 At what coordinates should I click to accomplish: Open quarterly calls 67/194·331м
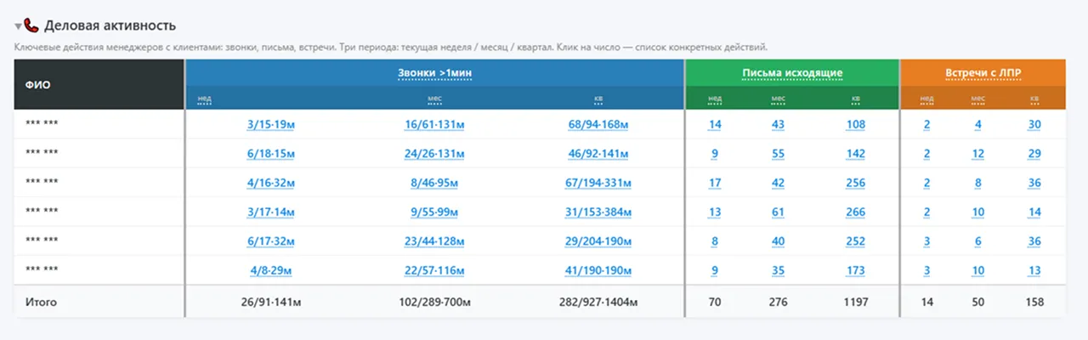[598, 183]
